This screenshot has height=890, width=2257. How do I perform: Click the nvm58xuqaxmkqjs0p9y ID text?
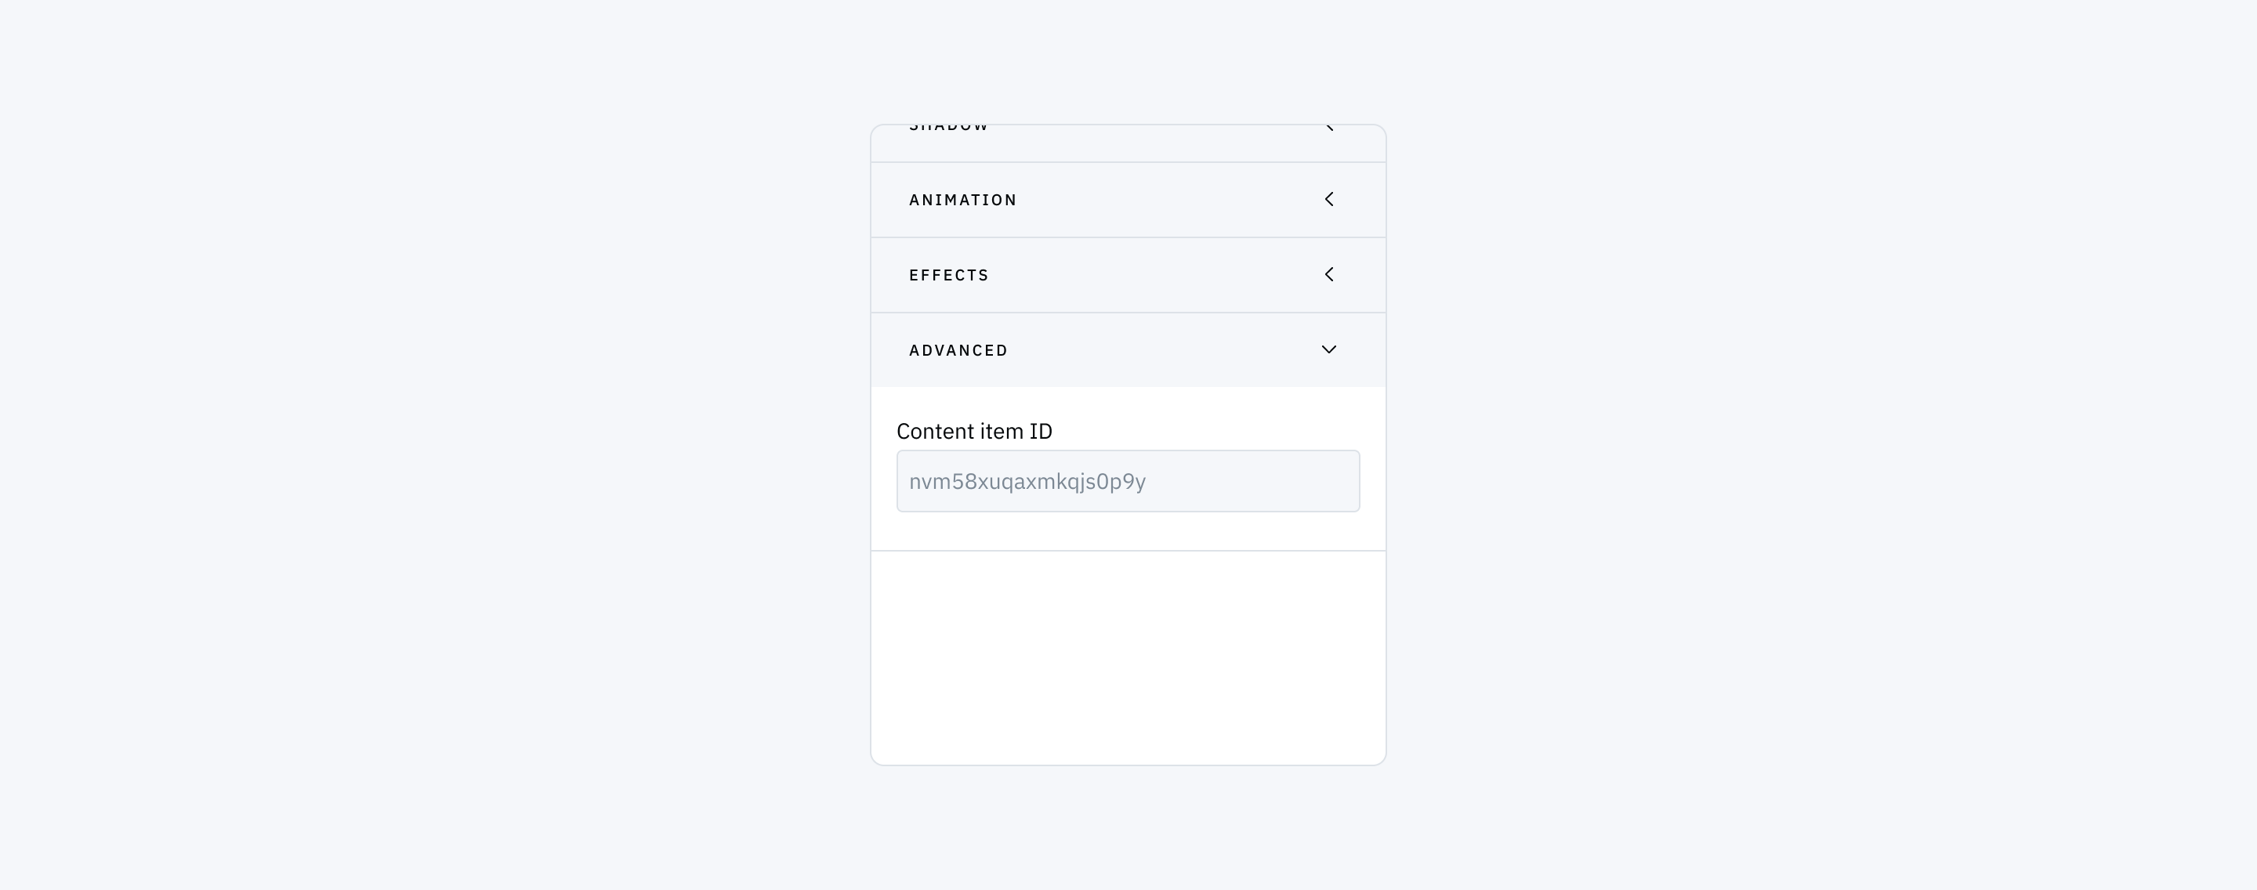coord(1027,482)
